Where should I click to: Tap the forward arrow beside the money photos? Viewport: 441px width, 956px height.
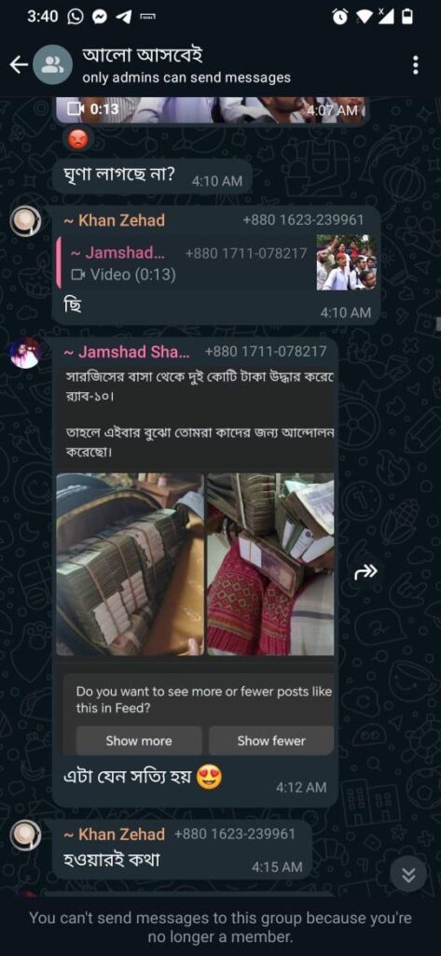[366, 571]
